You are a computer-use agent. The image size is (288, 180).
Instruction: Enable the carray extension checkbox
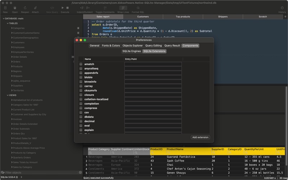point(81,86)
